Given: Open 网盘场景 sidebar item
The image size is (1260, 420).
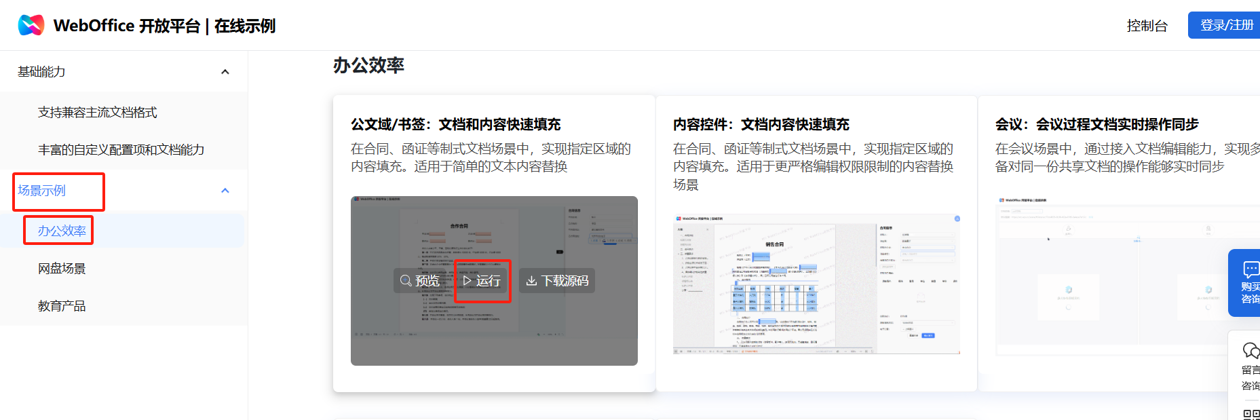Looking at the screenshot, I should pyautogui.click(x=62, y=269).
